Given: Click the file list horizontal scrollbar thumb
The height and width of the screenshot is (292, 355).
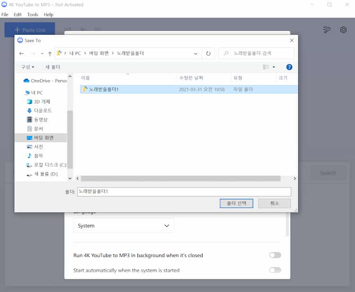Looking at the screenshot, I should pyautogui.click(x=181, y=178).
